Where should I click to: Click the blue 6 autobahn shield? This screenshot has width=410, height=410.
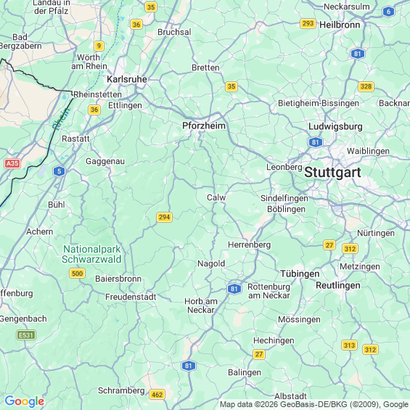tap(388, 12)
